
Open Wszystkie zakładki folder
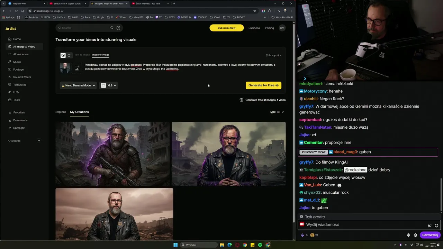pos(282,17)
